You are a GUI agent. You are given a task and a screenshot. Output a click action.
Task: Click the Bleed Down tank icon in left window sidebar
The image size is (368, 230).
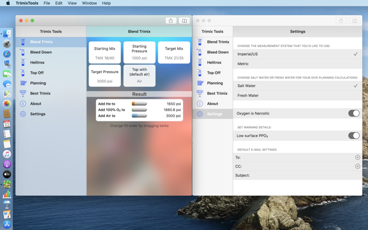22,52
